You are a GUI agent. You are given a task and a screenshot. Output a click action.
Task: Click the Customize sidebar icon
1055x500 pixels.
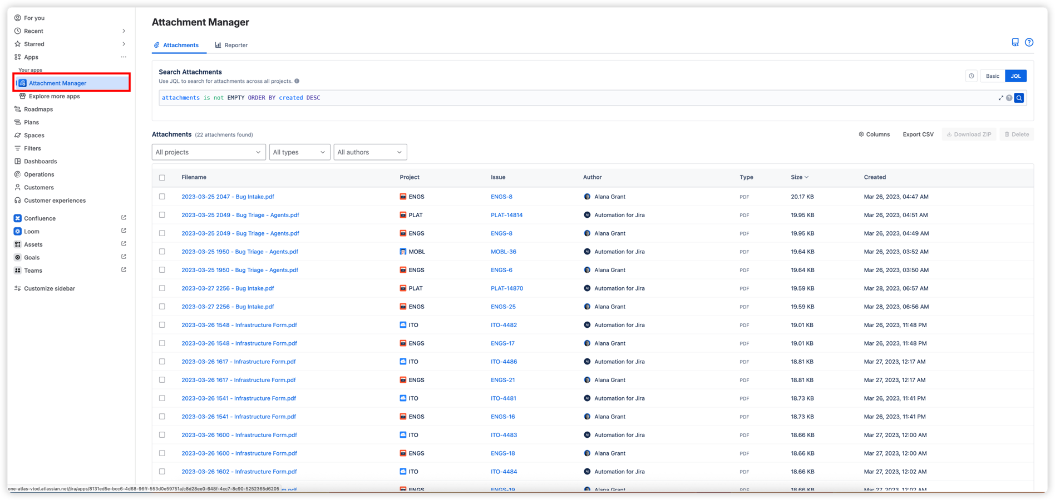click(18, 288)
